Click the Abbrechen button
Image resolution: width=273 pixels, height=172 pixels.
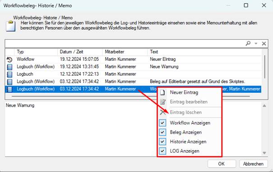click(253, 164)
